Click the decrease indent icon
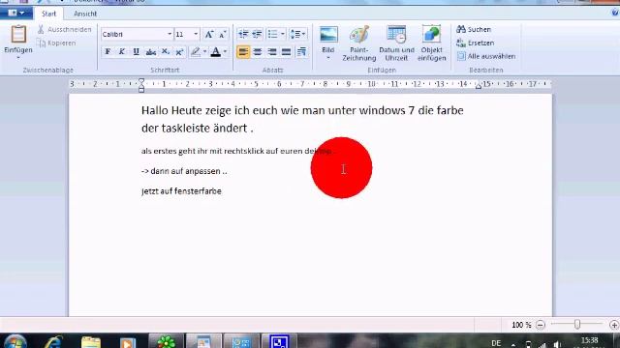The width and height of the screenshot is (620, 348). coord(243,34)
